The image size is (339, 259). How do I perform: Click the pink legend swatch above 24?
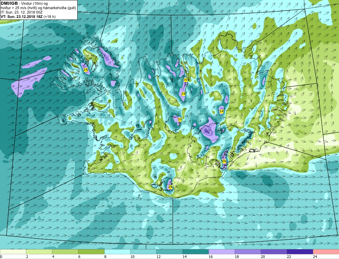coord(326,252)
